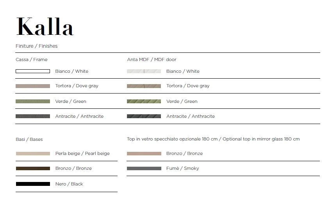Click the MDF door Dove gray swatch
This screenshot has width=330, height=207.
click(144, 86)
